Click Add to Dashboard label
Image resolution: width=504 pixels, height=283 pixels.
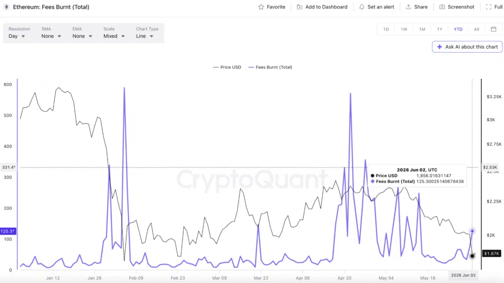click(x=326, y=7)
